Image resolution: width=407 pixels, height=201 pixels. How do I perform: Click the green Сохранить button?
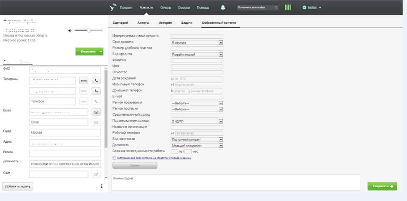pos(382,186)
